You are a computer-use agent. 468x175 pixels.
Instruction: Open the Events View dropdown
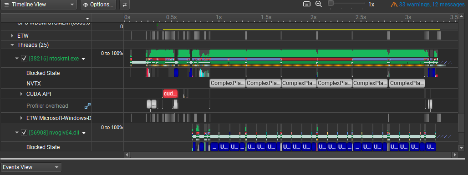pyautogui.click(x=31, y=167)
